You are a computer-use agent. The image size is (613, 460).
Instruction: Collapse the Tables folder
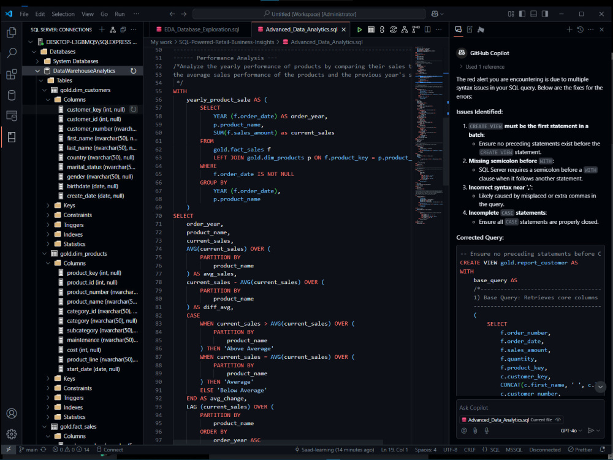pyautogui.click(x=41, y=80)
